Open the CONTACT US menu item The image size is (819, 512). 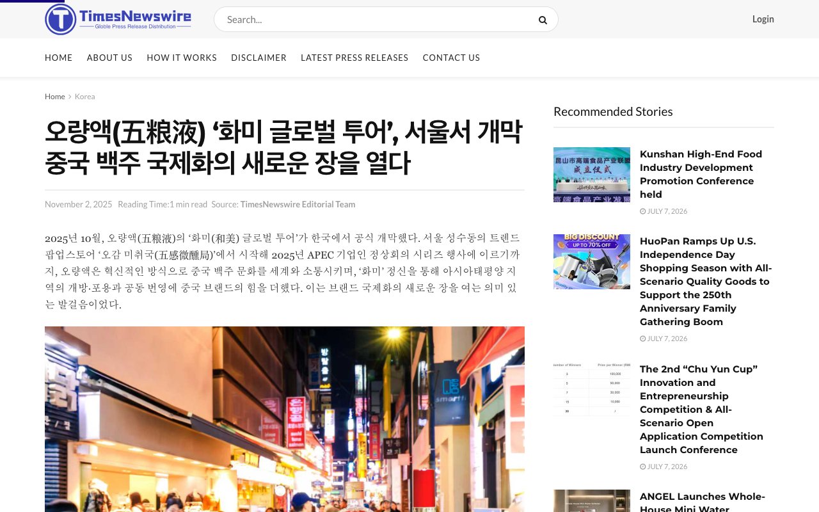pyautogui.click(x=451, y=58)
